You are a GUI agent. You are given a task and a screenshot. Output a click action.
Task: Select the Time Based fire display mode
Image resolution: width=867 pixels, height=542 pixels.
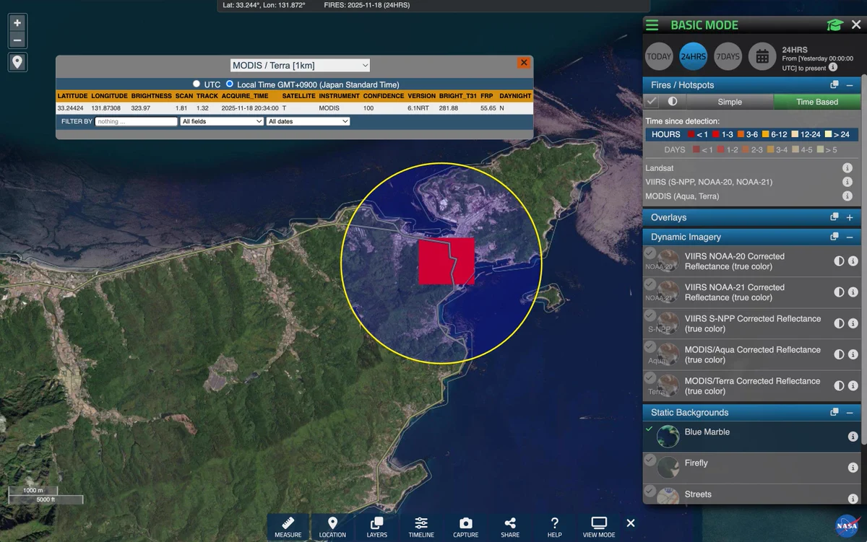tap(817, 102)
